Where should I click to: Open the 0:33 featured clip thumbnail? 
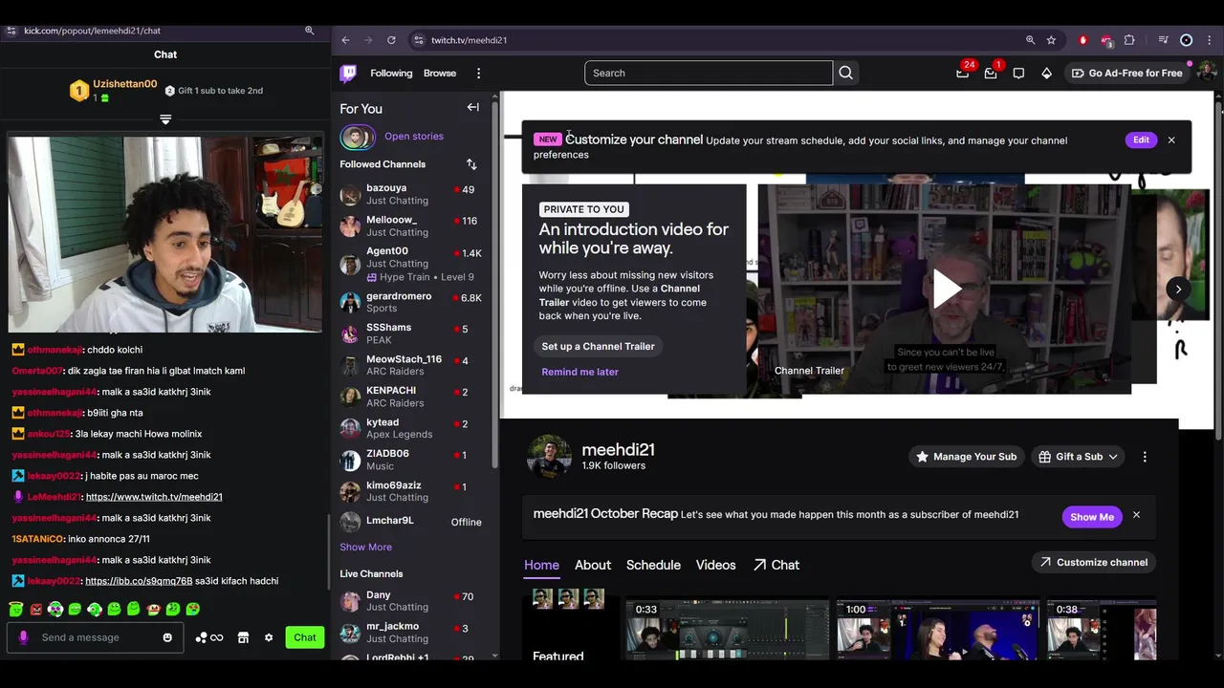[727, 630]
